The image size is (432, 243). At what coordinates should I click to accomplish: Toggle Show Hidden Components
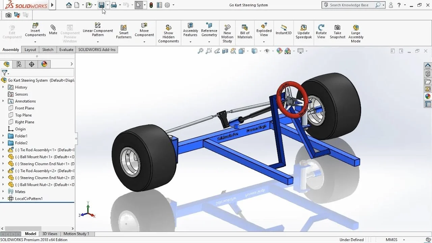[x=169, y=33]
